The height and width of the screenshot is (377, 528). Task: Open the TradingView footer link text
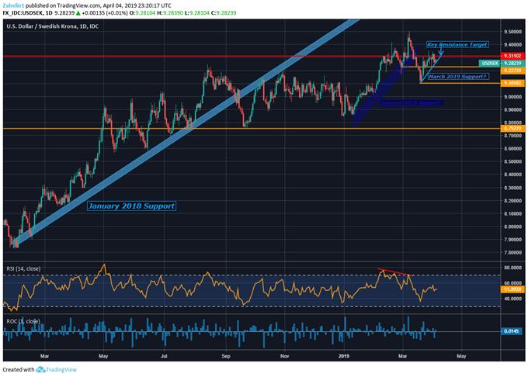[x=61, y=369]
